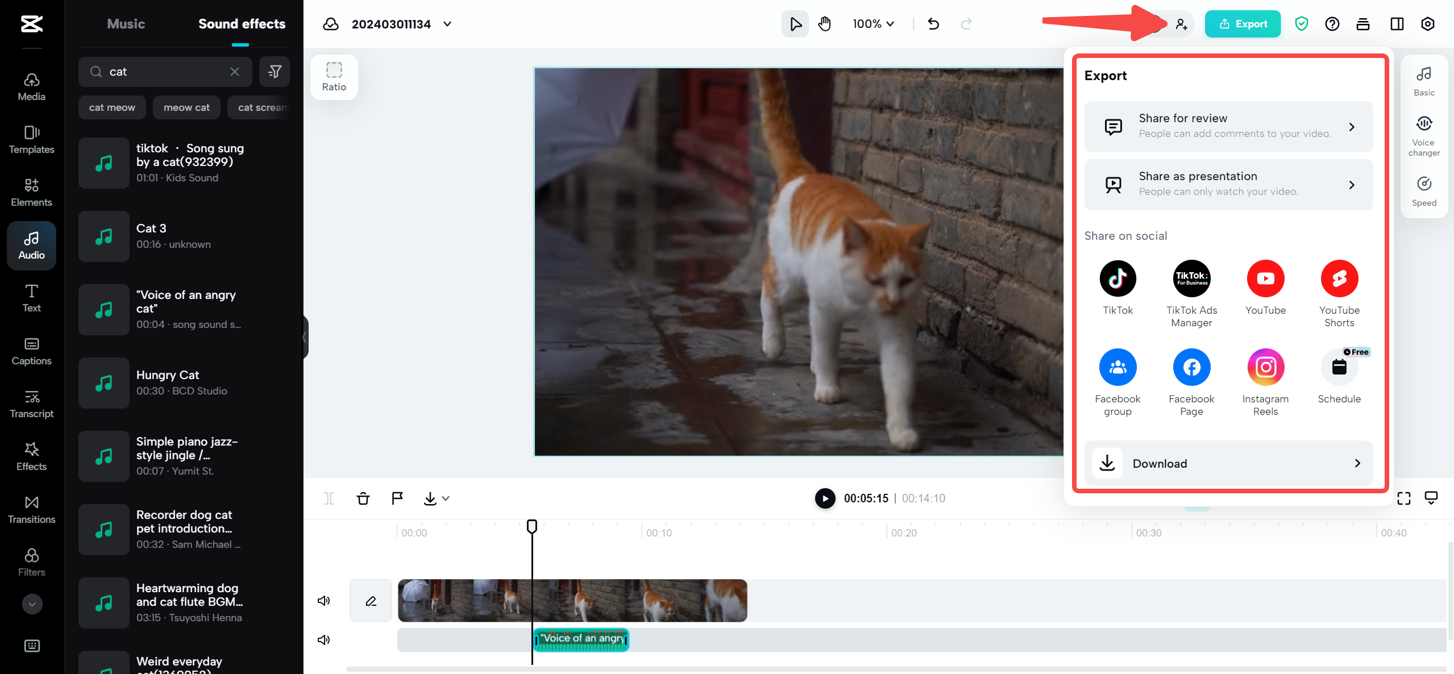Switch to the Music tab
Image resolution: width=1454 pixels, height=674 pixels.
pos(125,23)
